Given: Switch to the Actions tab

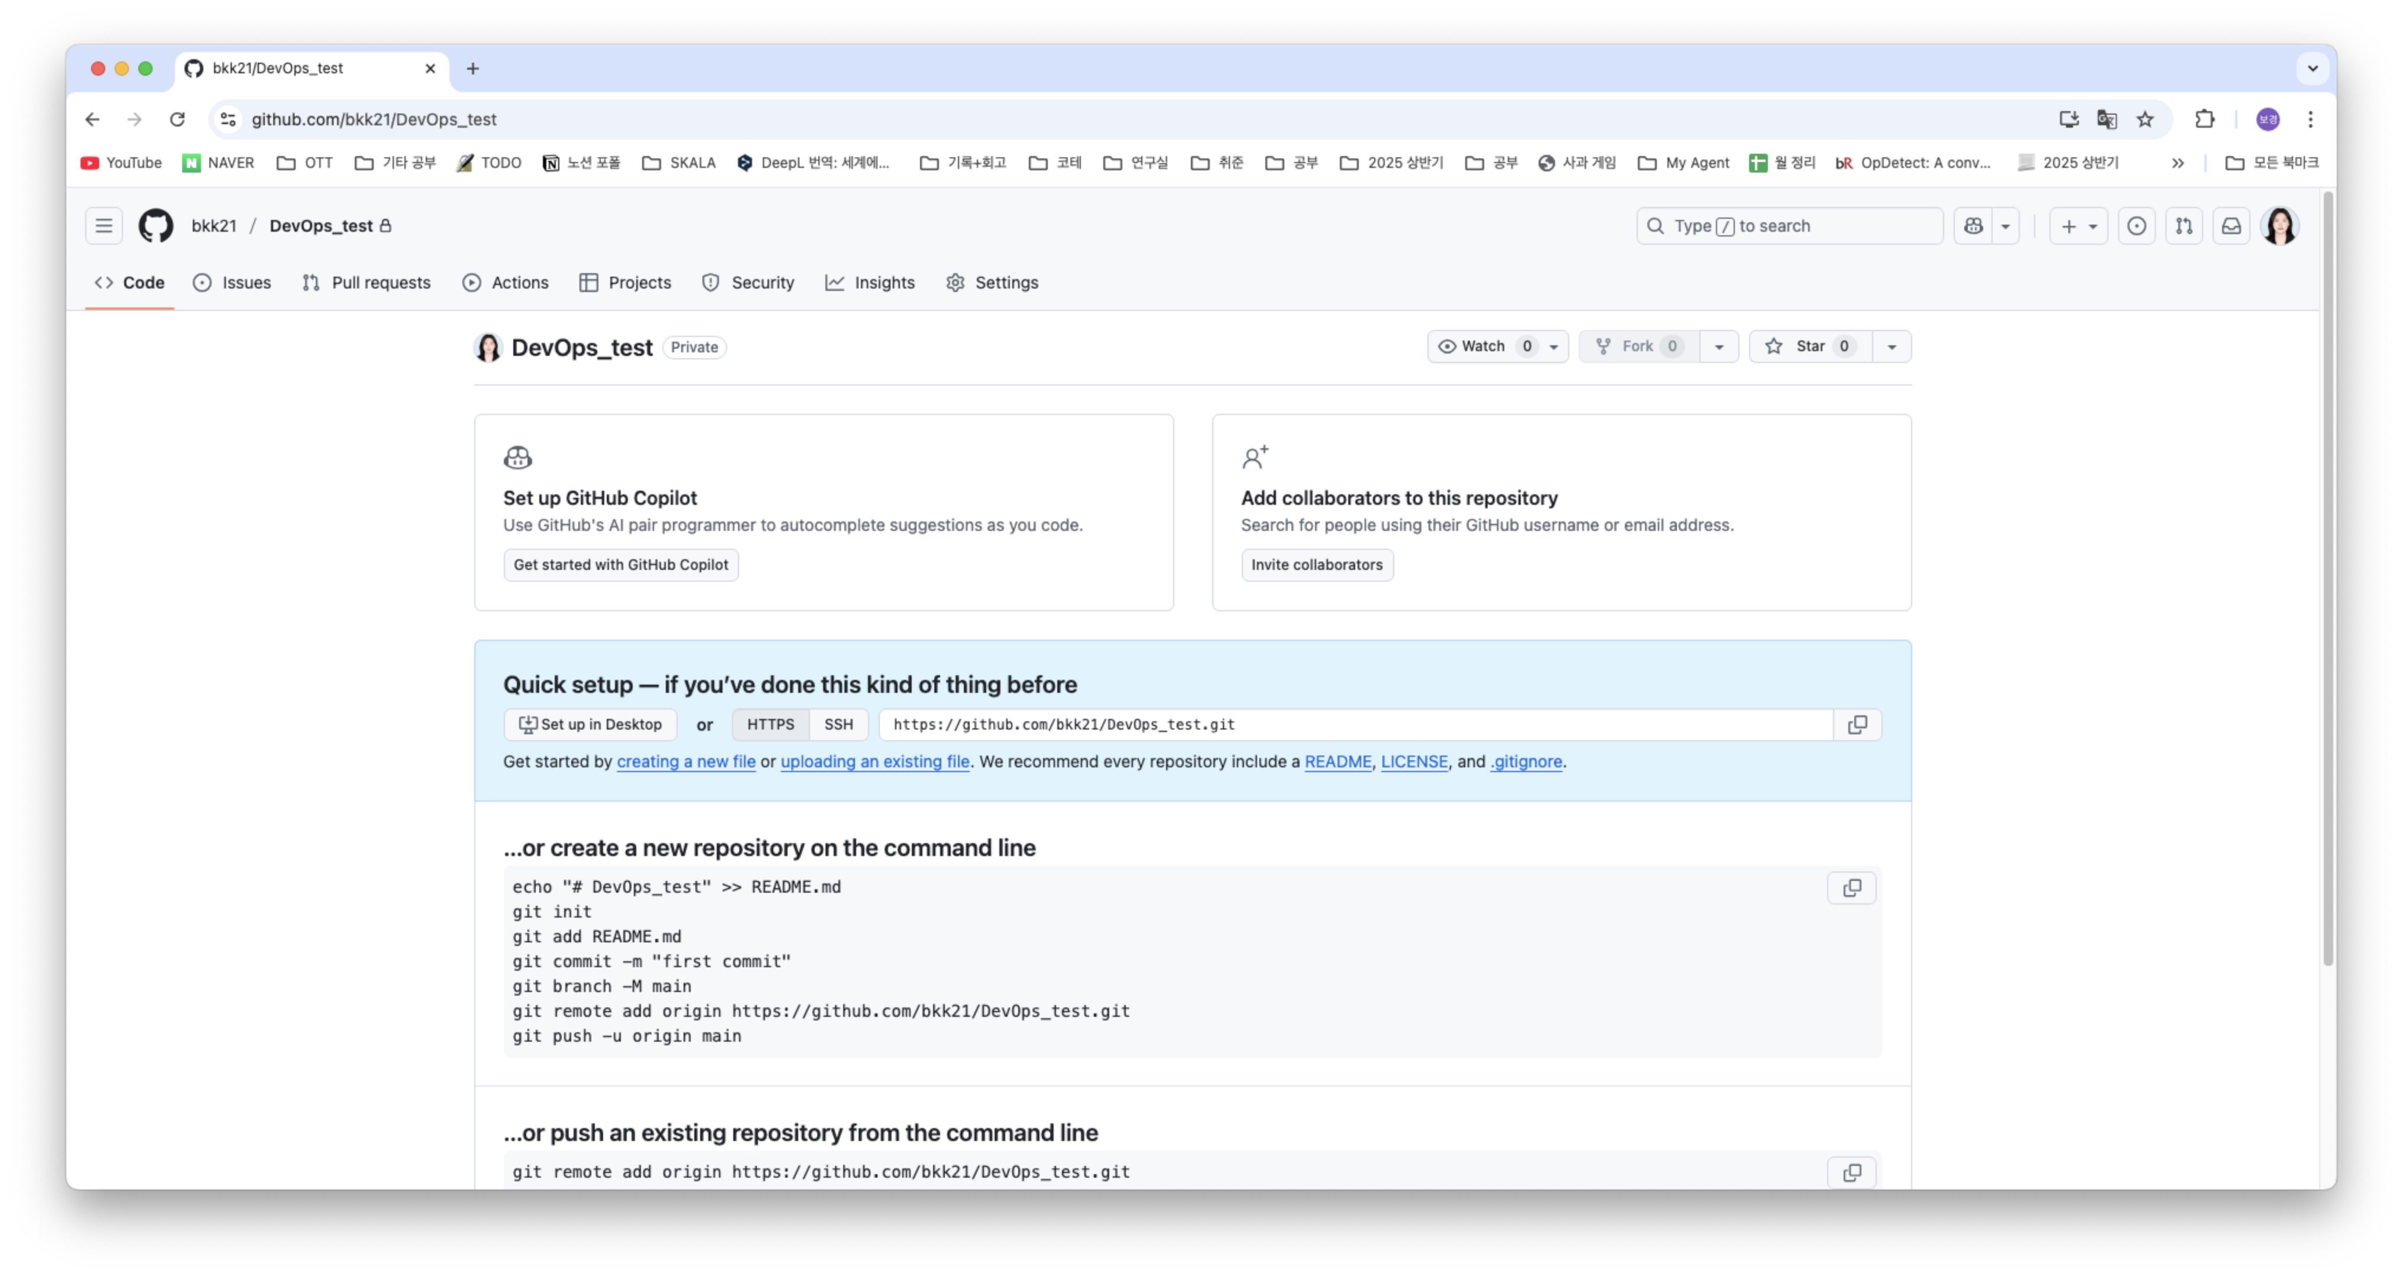Looking at the screenshot, I should coord(506,283).
